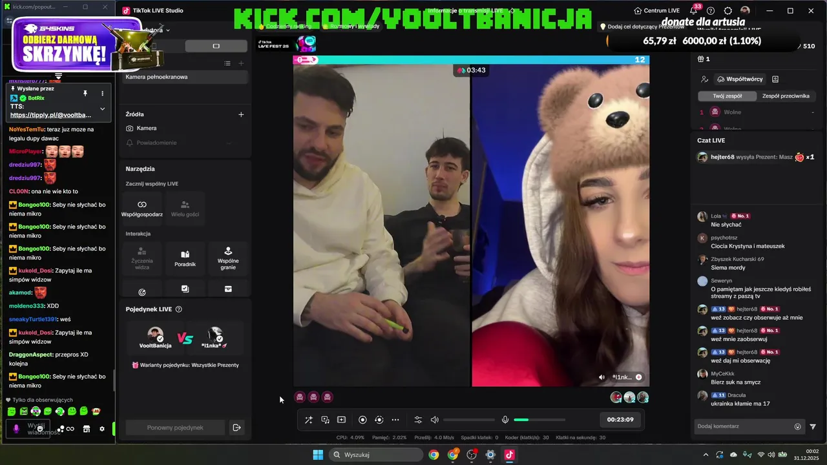This screenshot has width=827, height=465.
Task: Click the follow plus next to opponent name
Action: (x=638, y=377)
